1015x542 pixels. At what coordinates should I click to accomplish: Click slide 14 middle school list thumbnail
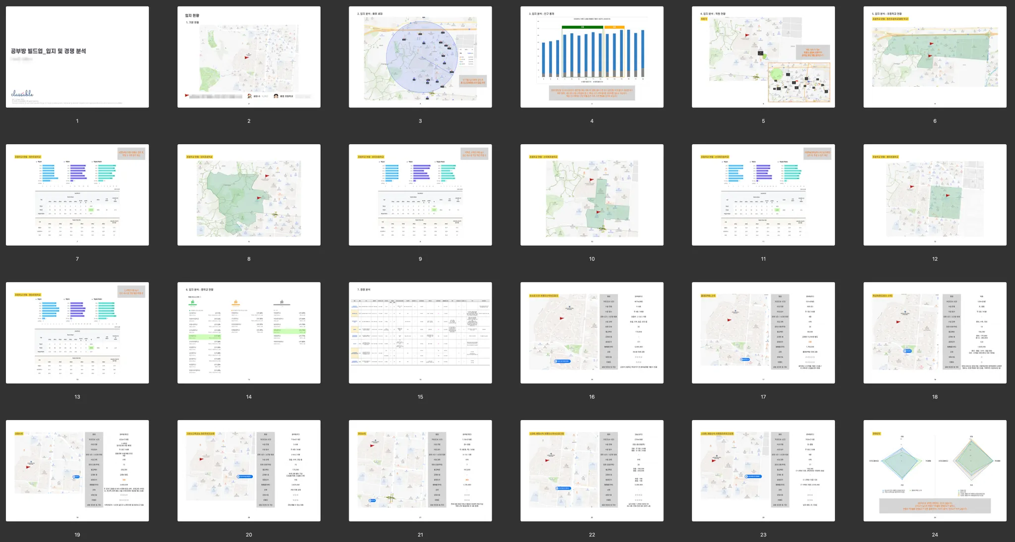click(249, 332)
